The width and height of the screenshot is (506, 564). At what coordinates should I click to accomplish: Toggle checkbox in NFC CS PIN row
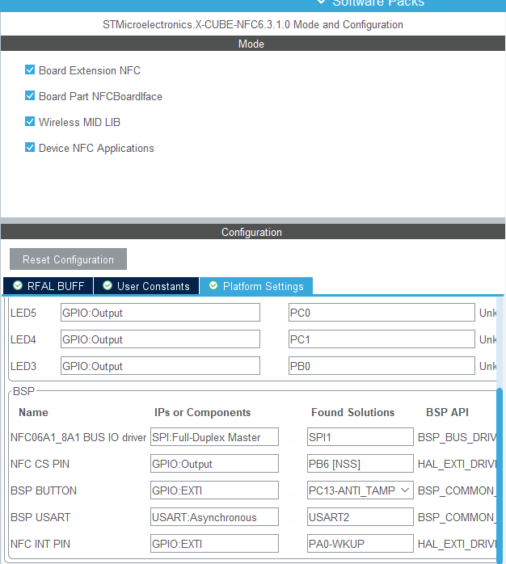293,464
